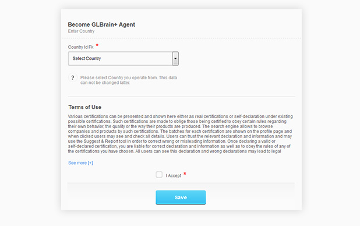Click the blue Save button

pos(181,197)
